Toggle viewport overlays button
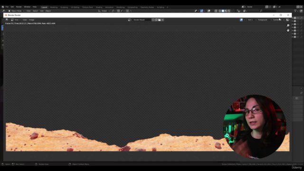The width and height of the screenshot is (304, 171). point(209,11)
